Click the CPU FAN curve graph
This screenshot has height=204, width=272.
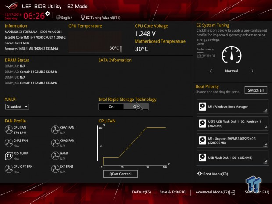point(134,146)
